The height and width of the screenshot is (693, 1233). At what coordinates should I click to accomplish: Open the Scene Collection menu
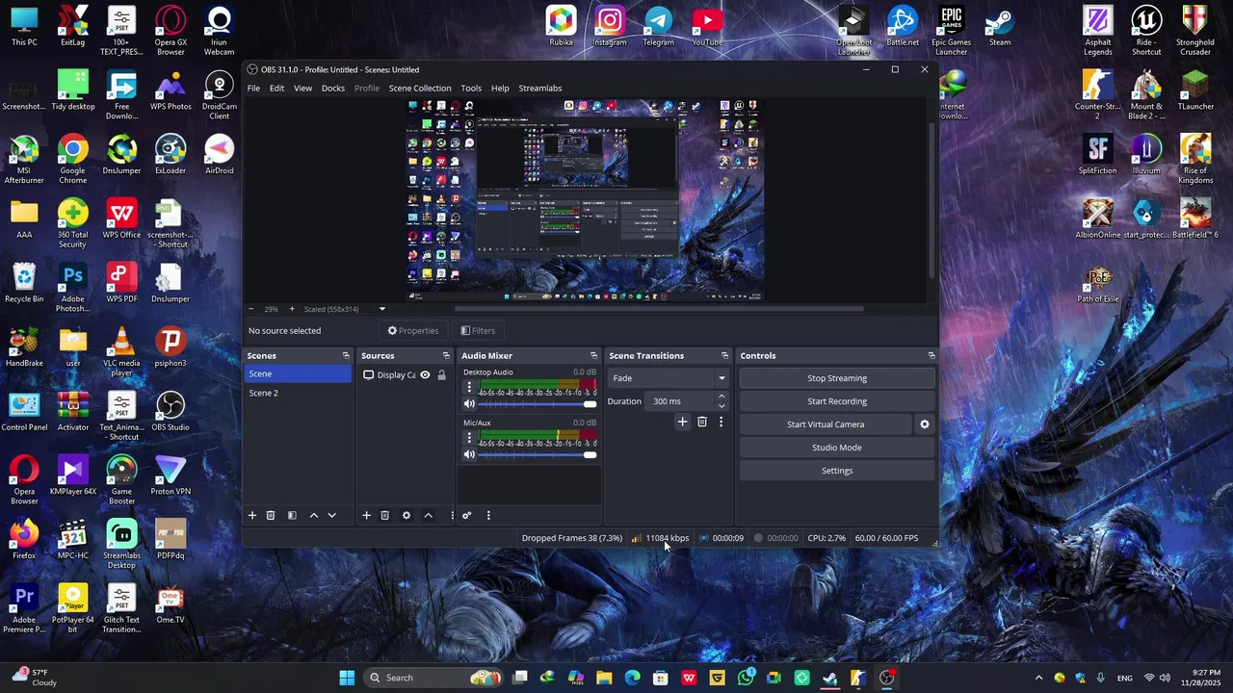(x=420, y=89)
